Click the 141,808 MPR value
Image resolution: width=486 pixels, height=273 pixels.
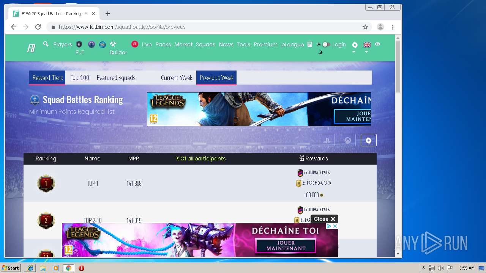point(134,184)
